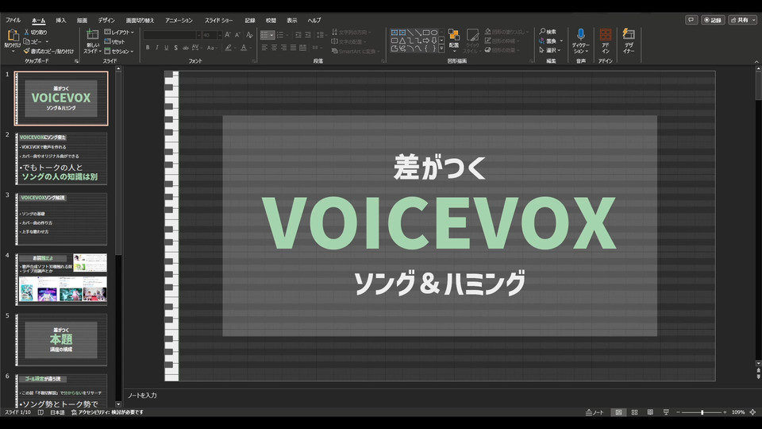Click the comments speech bubble icon

[x=691, y=20]
